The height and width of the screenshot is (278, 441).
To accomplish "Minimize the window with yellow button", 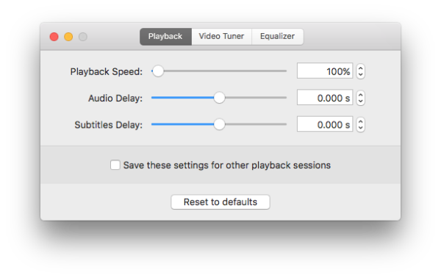I will 68,37.
